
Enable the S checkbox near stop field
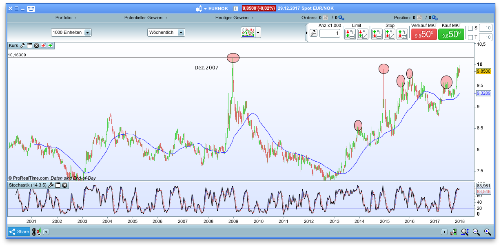(x=470, y=28)
